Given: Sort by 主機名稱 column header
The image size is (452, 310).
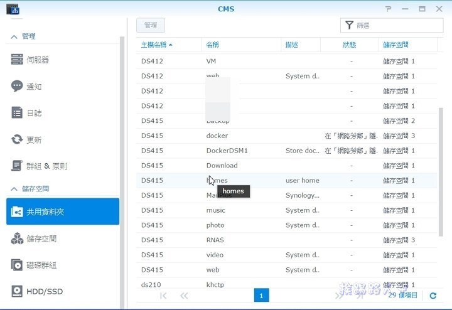Looking at the screenshot, I should tap(157, 45).
